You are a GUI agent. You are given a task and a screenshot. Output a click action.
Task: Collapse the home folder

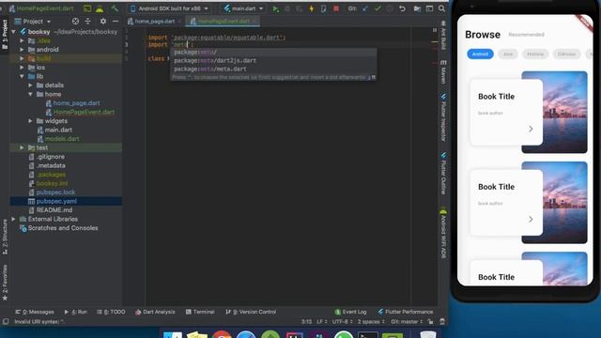pos(30,94)
